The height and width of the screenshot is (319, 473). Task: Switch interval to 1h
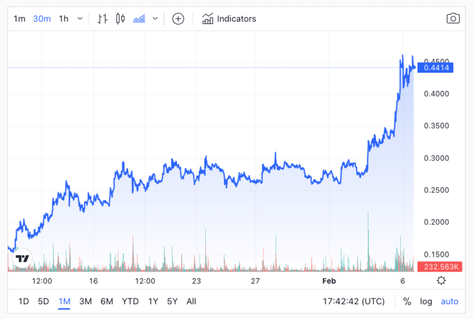pyautogui.click(x=63, y=18)
